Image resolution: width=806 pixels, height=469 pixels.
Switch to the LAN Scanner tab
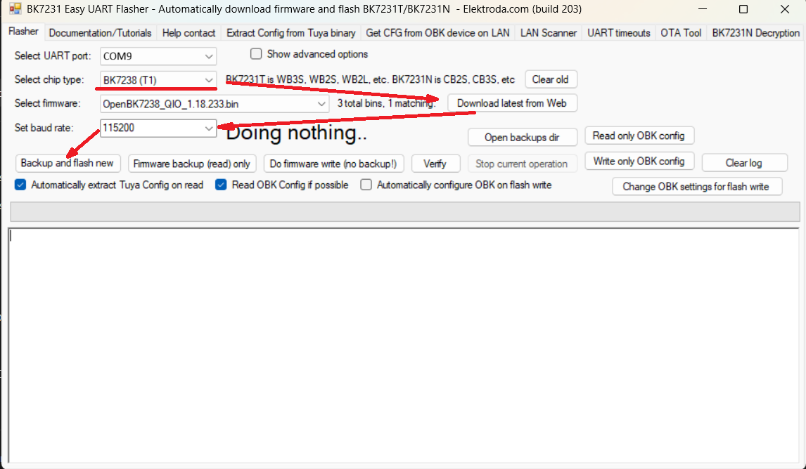(549, 33)
